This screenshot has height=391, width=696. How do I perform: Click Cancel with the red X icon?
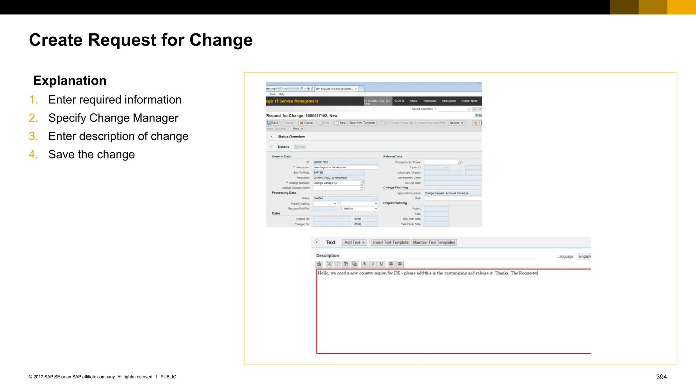[x=307, y=123]
